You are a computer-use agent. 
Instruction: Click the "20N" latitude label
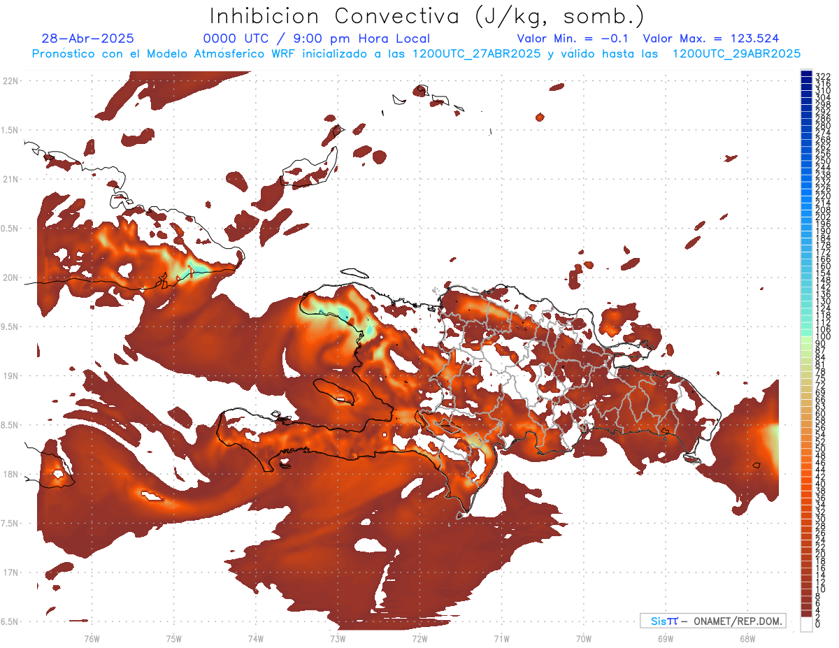click(x=11, y=278)
